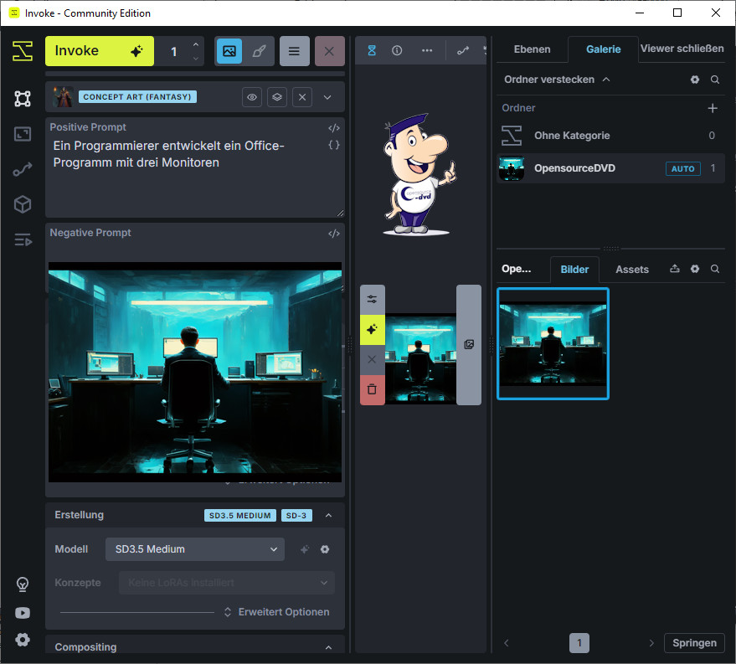This screenshot has height=664, width=736.
Task: Open the Models manager cube icon
Action: (x=23, y=204)
